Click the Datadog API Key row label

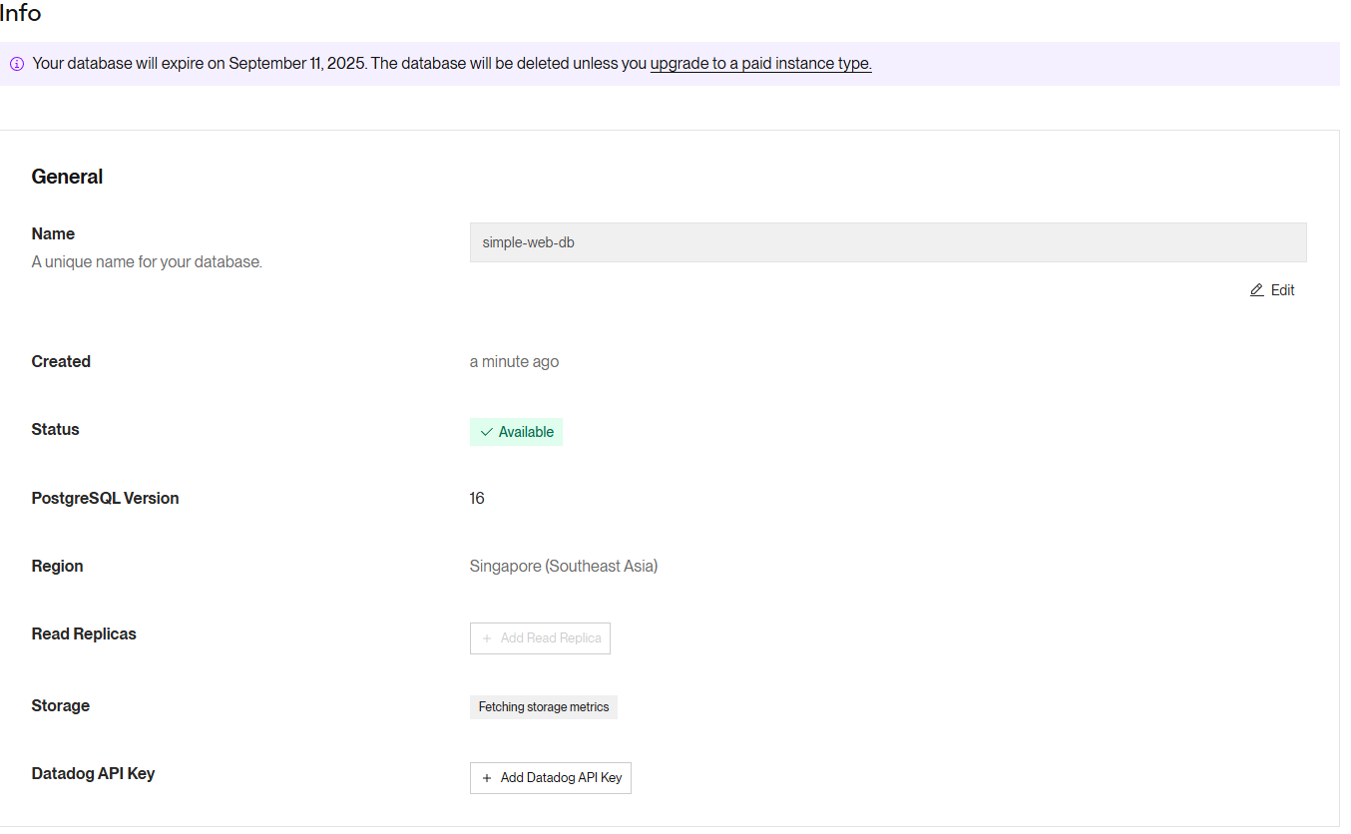pos(93,773)
